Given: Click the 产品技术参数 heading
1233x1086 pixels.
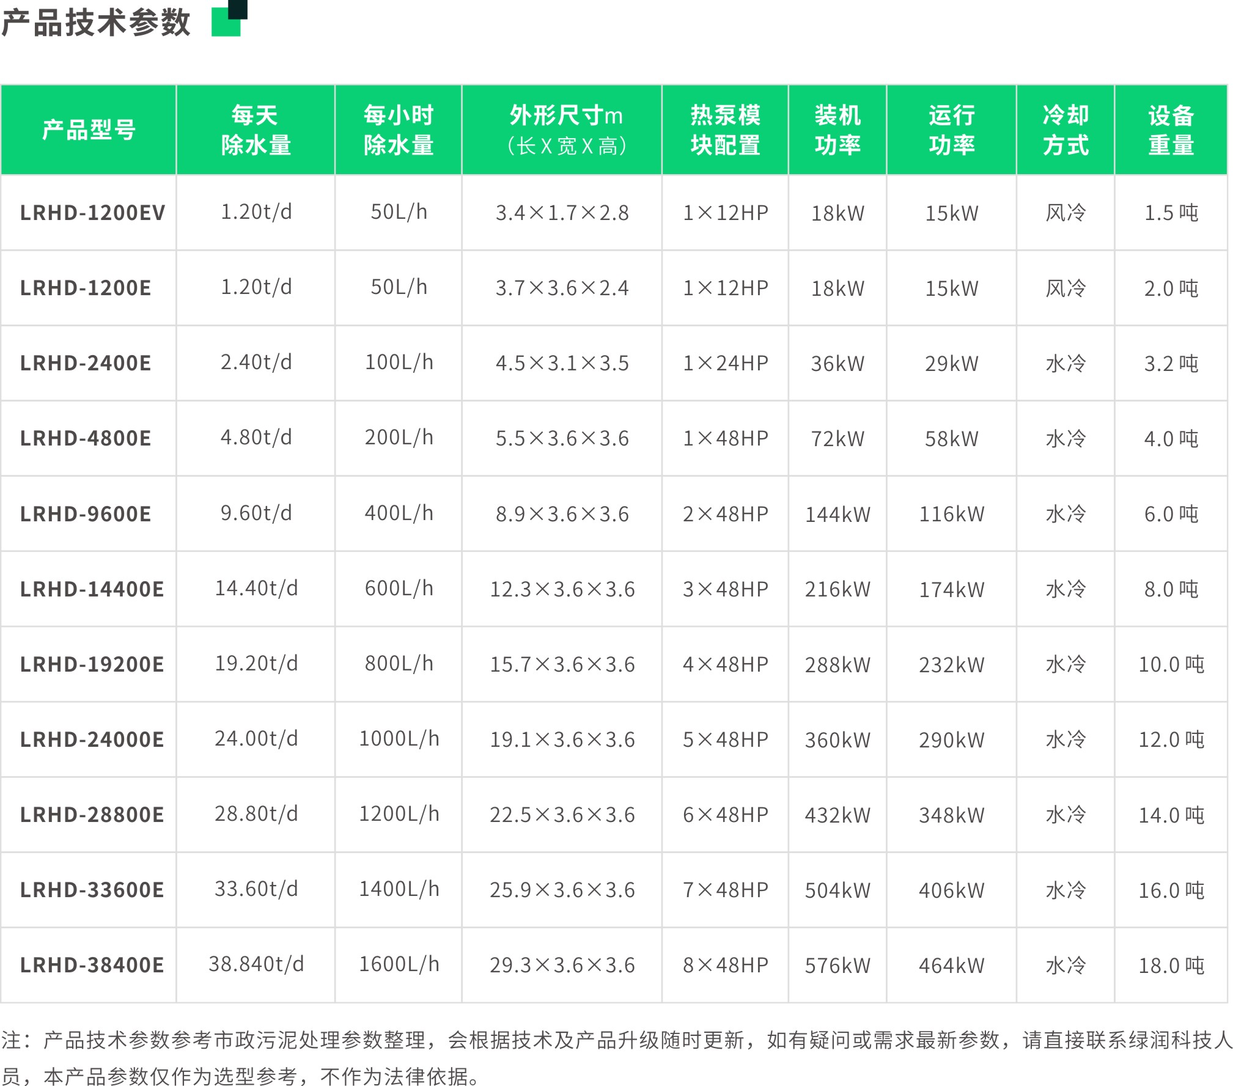Looking at the screenshot, I should 97,23.
